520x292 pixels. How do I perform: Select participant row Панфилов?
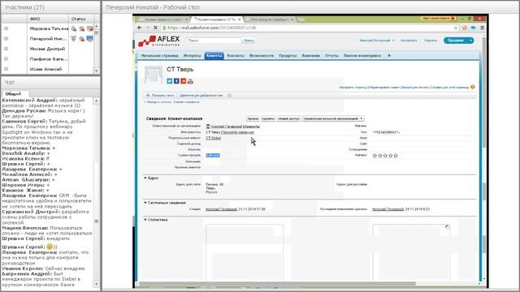tap(49, 59)
